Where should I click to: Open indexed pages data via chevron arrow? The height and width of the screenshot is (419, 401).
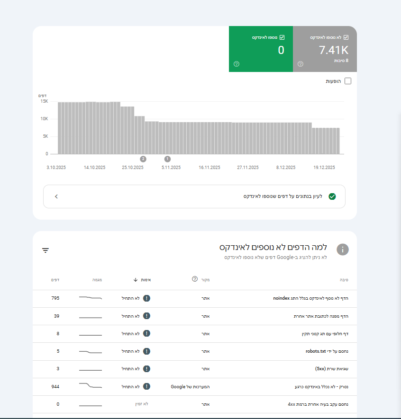pyautogui.click(x=56, y=196)
